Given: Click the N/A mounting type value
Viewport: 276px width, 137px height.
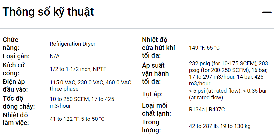Looking at the screenshot, I should click(x=55, y=56).
